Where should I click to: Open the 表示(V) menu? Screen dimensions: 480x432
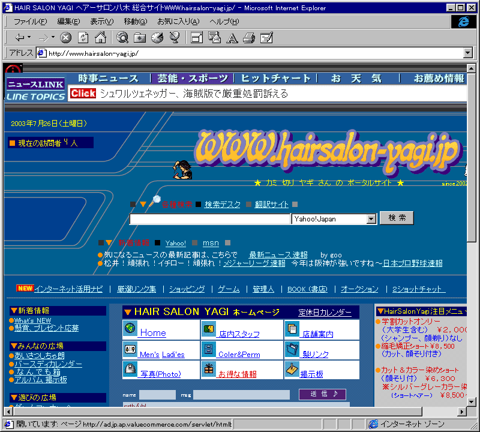(x=101, y=22)
